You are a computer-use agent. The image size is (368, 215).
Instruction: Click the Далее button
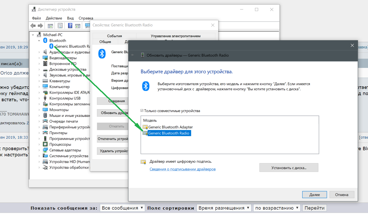coord(314,194)
